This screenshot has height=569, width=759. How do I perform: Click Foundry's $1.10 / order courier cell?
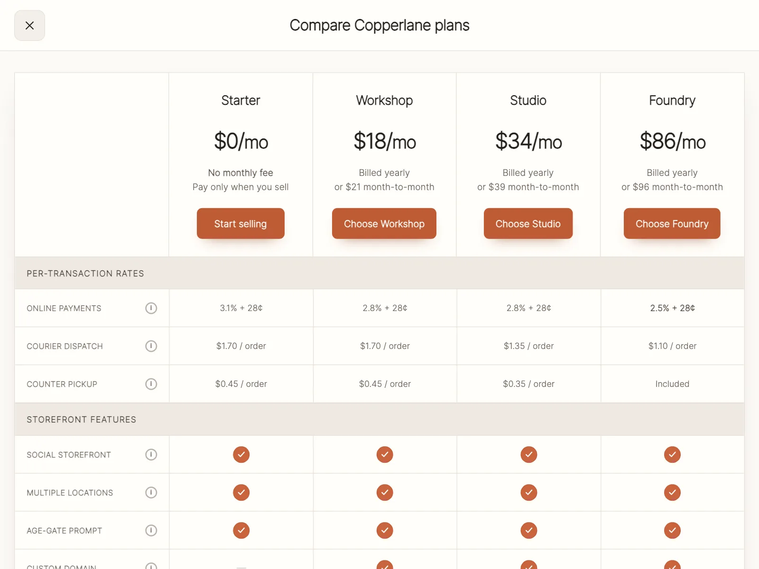pyautogui.click(x=672, y=346)
